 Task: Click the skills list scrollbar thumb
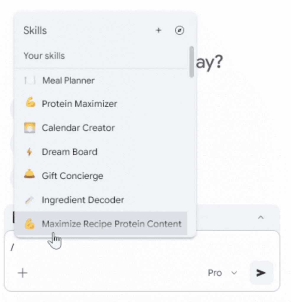192,61
